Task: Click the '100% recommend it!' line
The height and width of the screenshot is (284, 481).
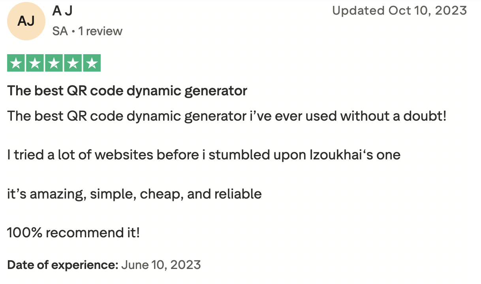Action: click(73, 233)
